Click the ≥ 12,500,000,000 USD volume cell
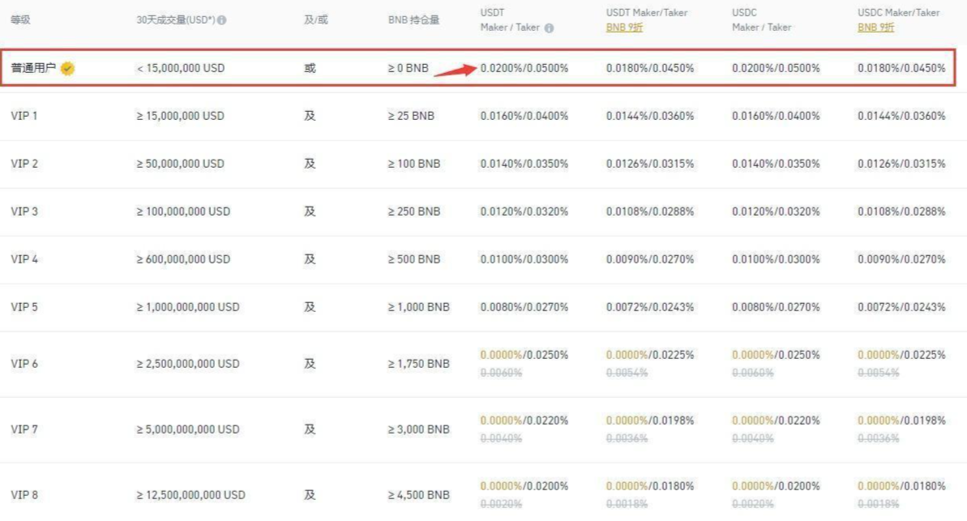The image size is (967, 521). [190, 494]
